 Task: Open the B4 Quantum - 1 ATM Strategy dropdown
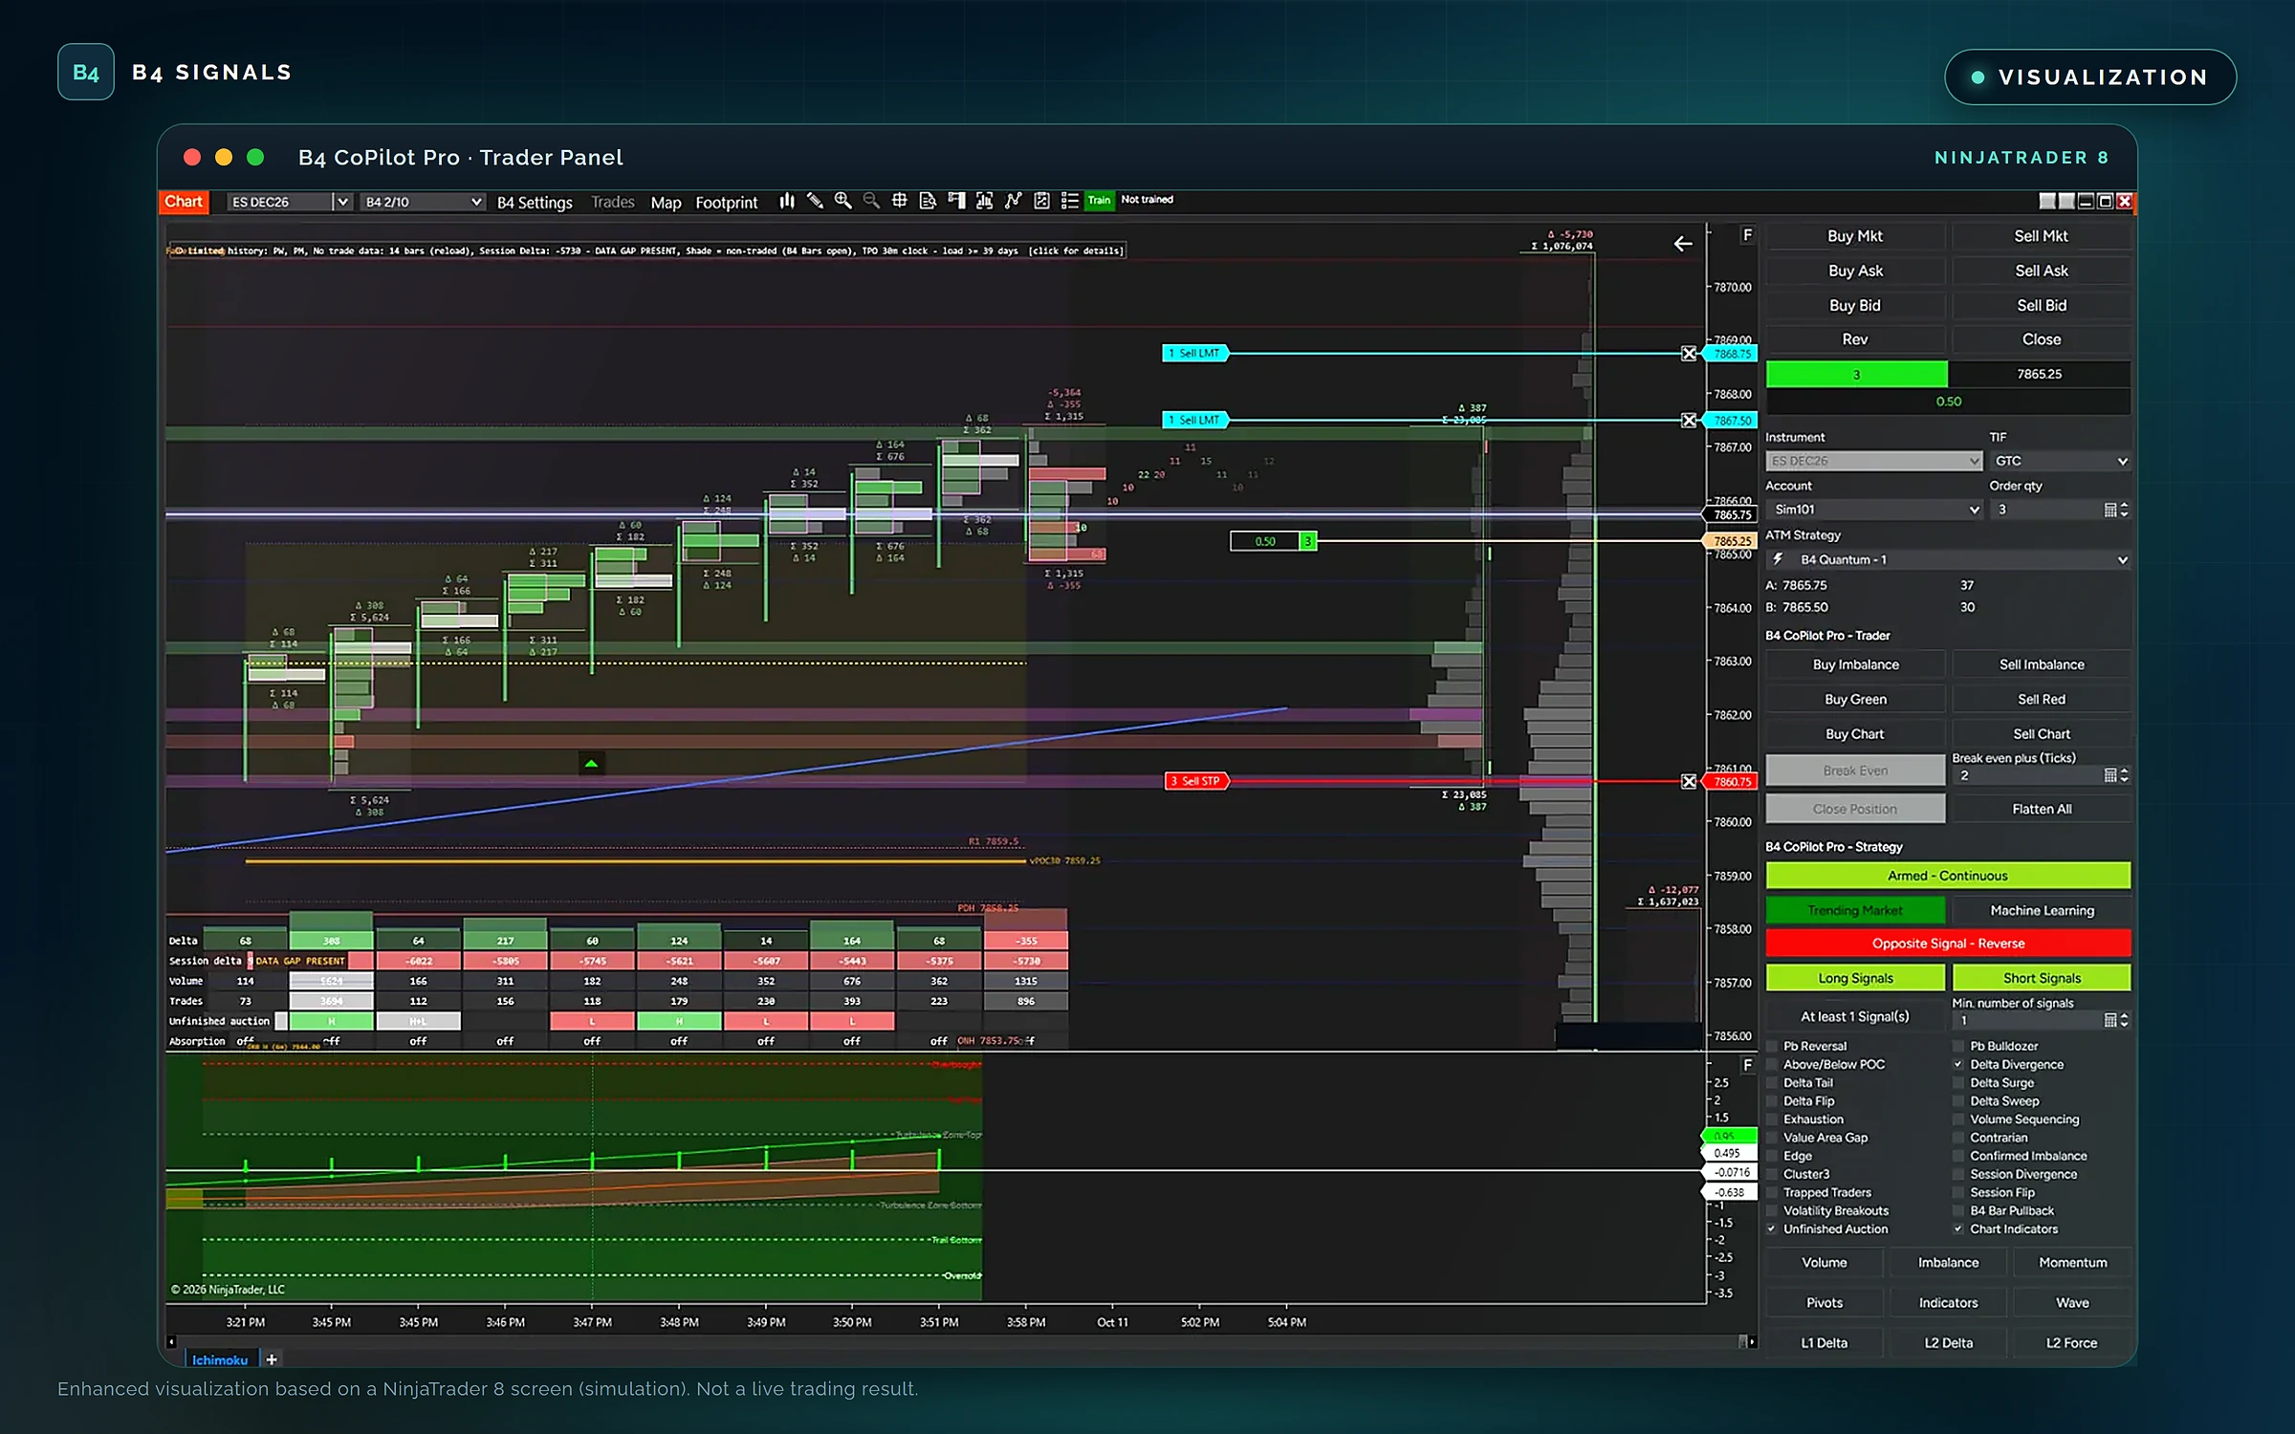(x=1948, y=559)
